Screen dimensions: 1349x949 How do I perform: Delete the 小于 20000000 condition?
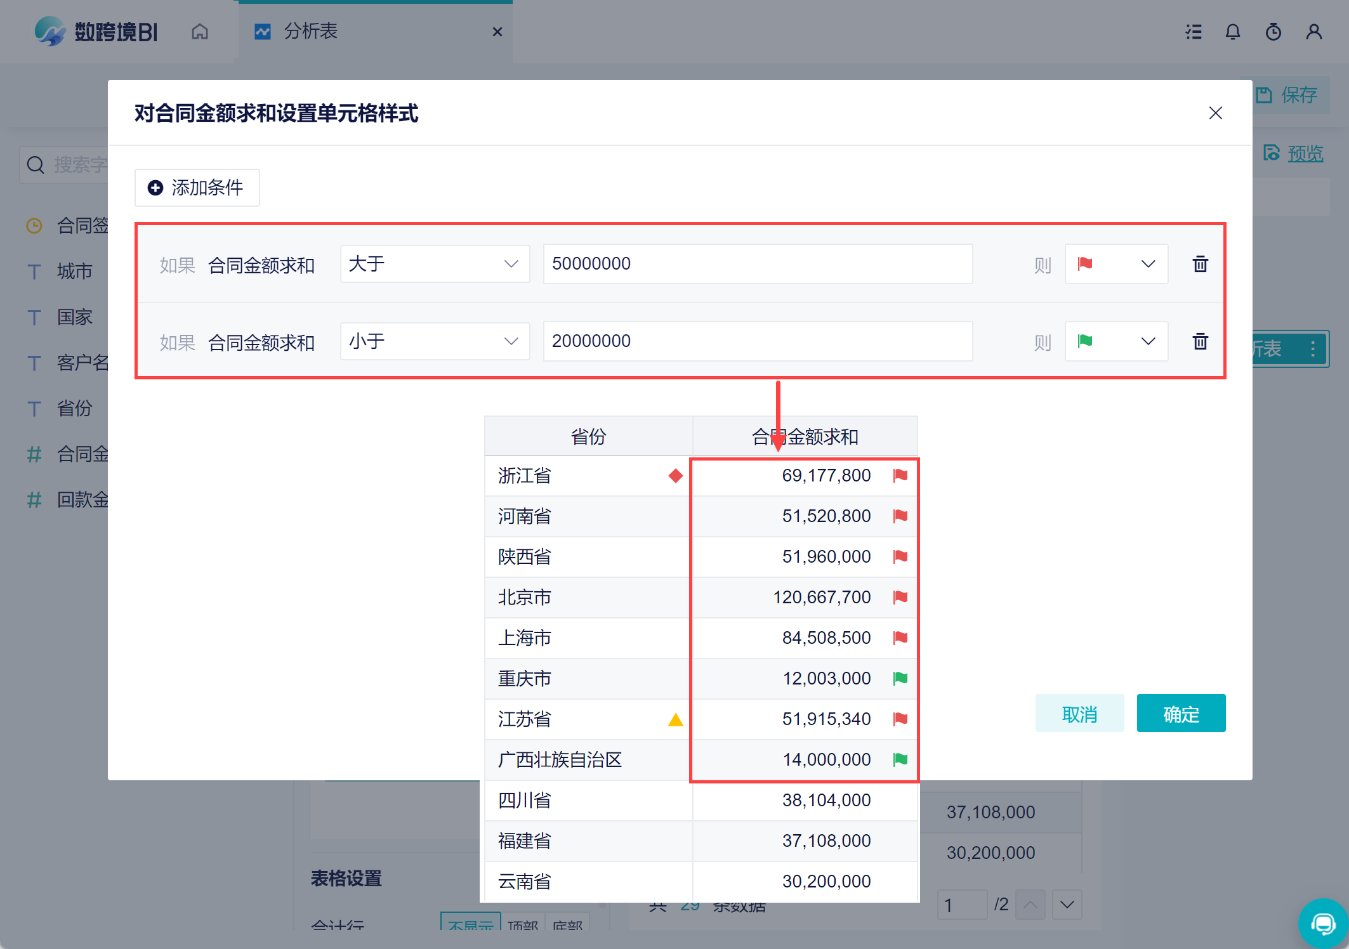(x=1200, y=341)
